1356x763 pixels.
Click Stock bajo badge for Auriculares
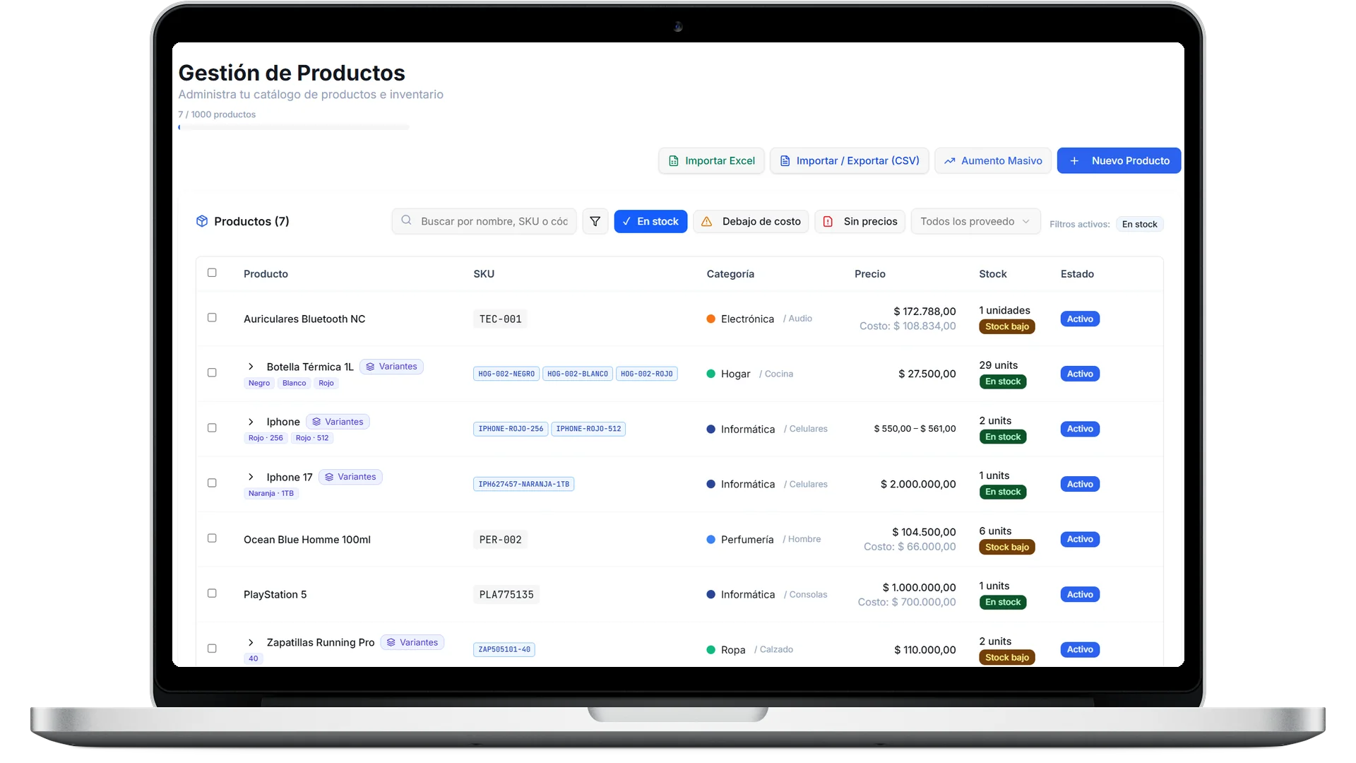1006,326
